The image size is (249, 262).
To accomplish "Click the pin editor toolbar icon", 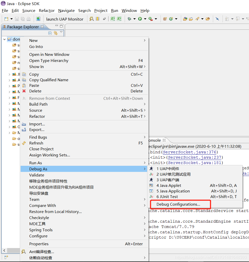I will pos(217,19).
